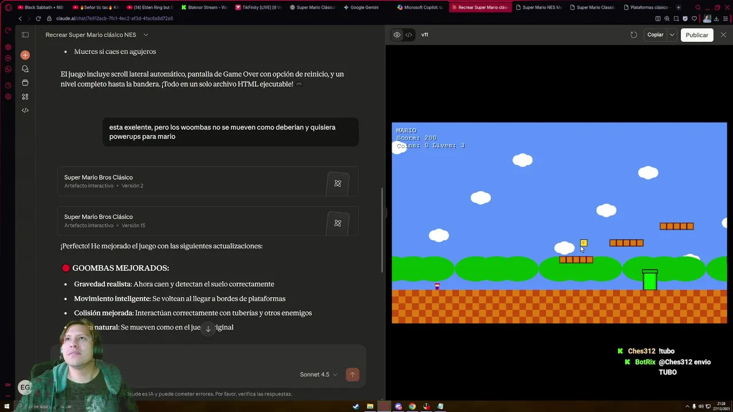Screen dimensions: 733x412
Task: Open Artifacts grid icon in sidebar
Action: pyautogui.click(x=25, y=97)
